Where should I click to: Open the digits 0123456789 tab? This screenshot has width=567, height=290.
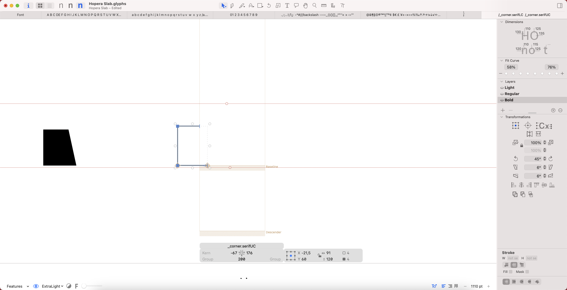point(244,15)
